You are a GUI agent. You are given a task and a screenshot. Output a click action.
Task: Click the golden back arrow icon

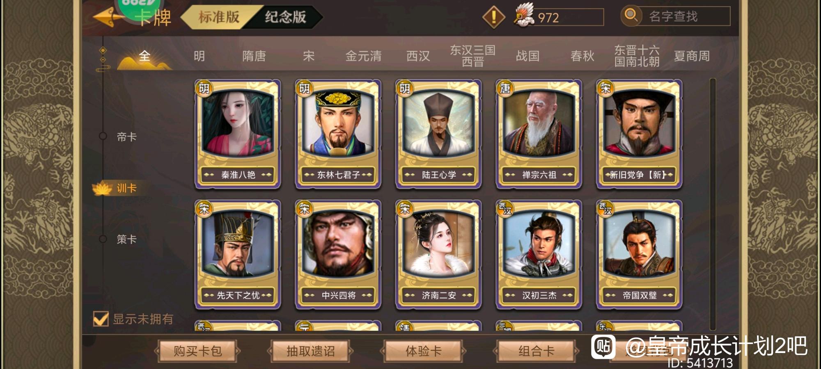(x=108, y=17)
